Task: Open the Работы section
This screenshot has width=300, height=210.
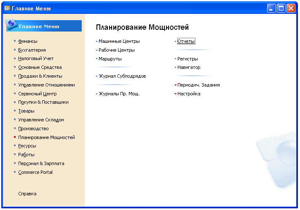Action: [27, 155]
